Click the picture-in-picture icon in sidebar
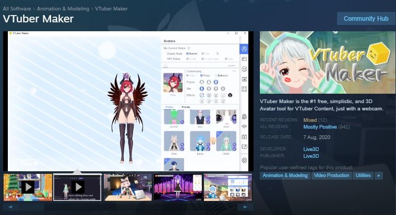This screenshot has height=215, width=396. pyautogui.click(x=244, y=147)
